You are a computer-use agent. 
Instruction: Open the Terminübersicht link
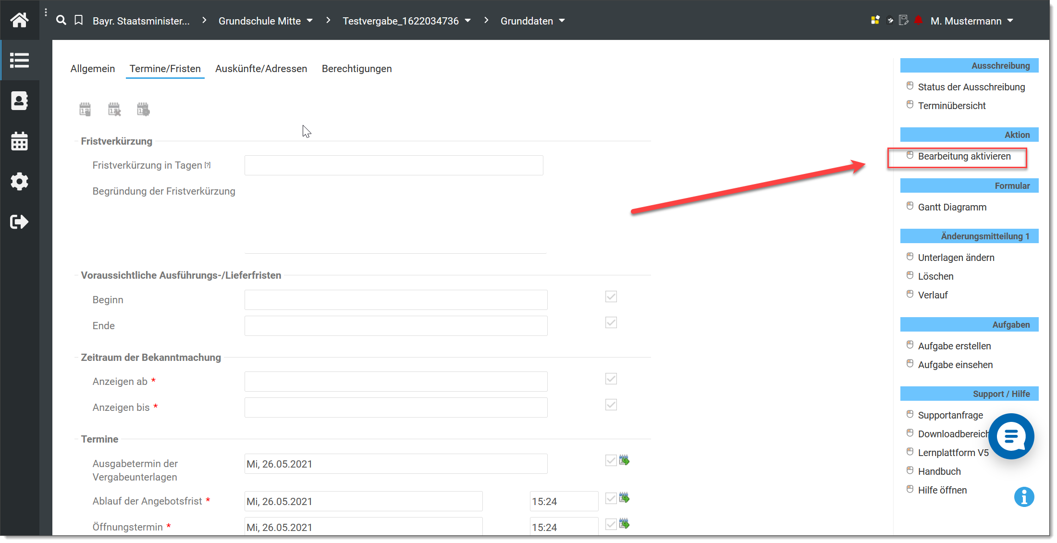[x=952, y=106]
